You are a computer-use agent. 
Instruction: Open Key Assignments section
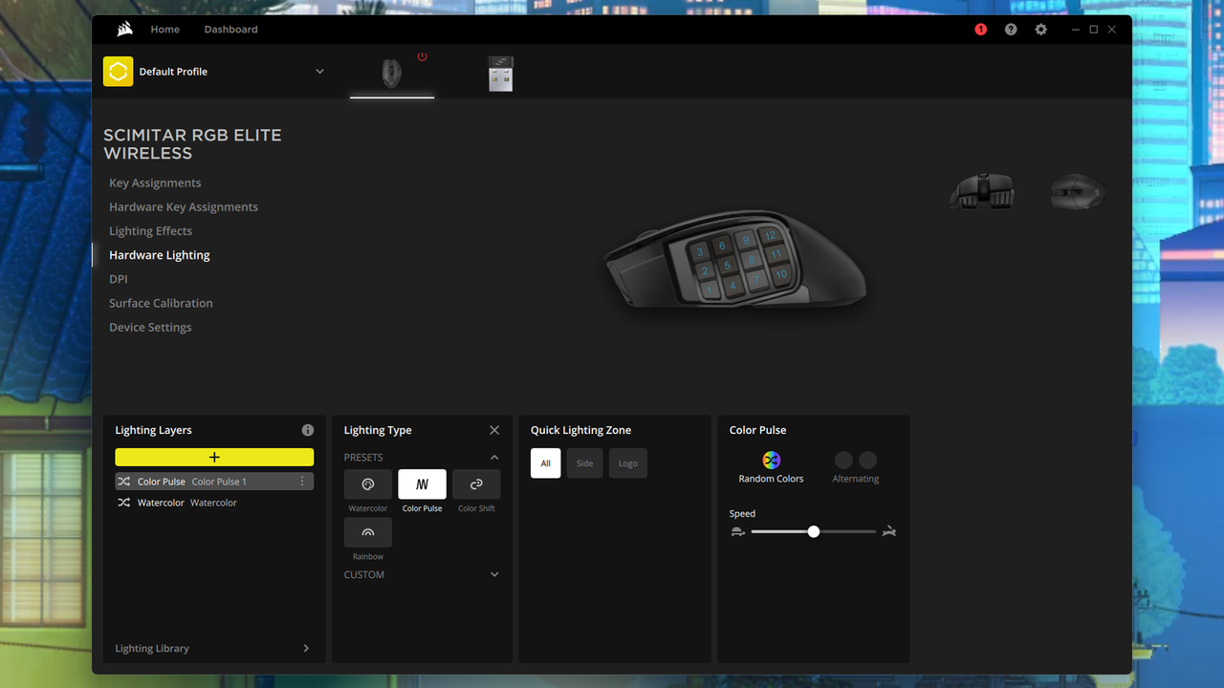pyautogui.click(x=155, y=183)
